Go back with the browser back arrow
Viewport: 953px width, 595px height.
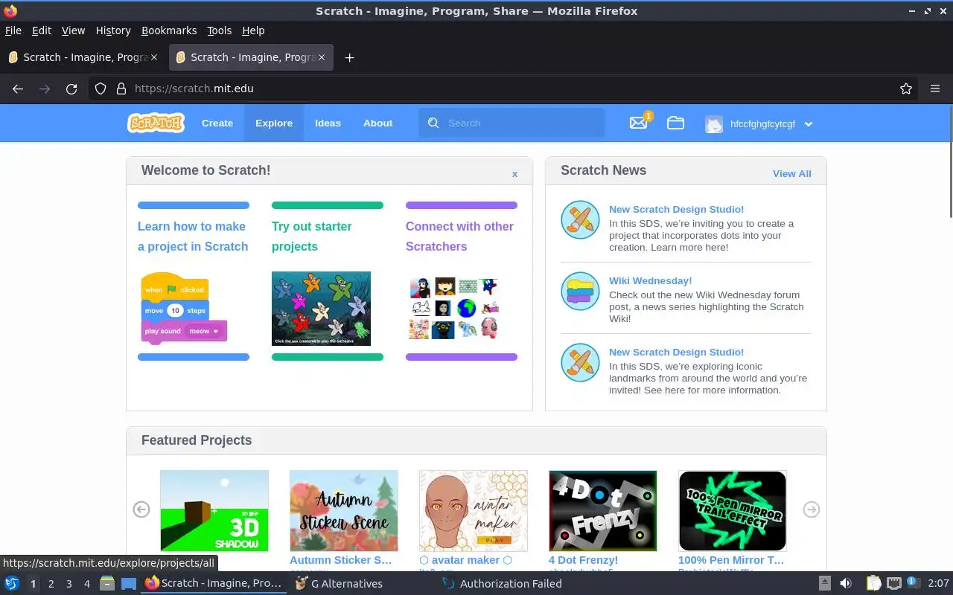(x=18, y=89)
